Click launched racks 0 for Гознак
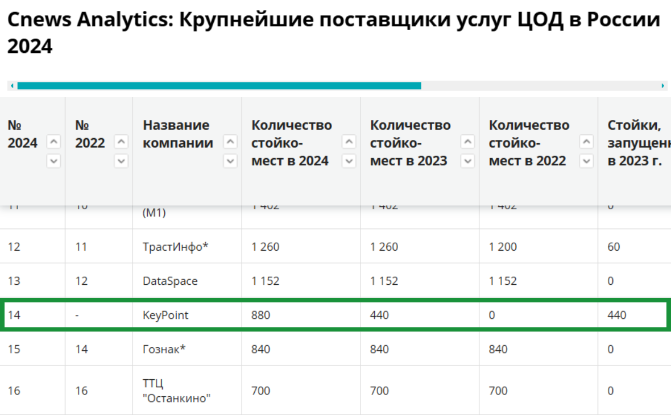This screenshot has width=671, height=415. pos(611,349)
